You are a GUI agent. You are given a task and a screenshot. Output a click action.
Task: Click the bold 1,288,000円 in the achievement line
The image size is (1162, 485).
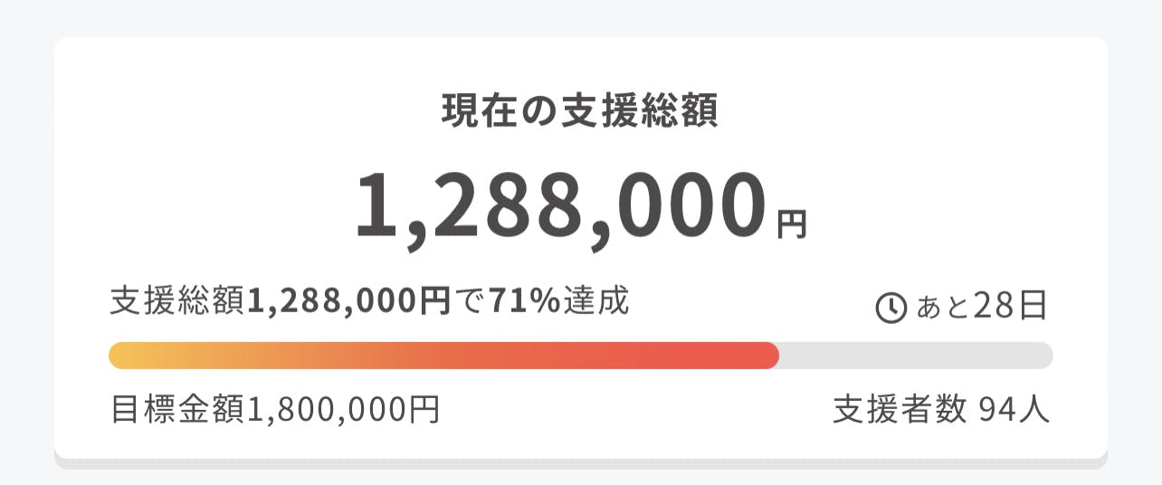click(348, 301)
